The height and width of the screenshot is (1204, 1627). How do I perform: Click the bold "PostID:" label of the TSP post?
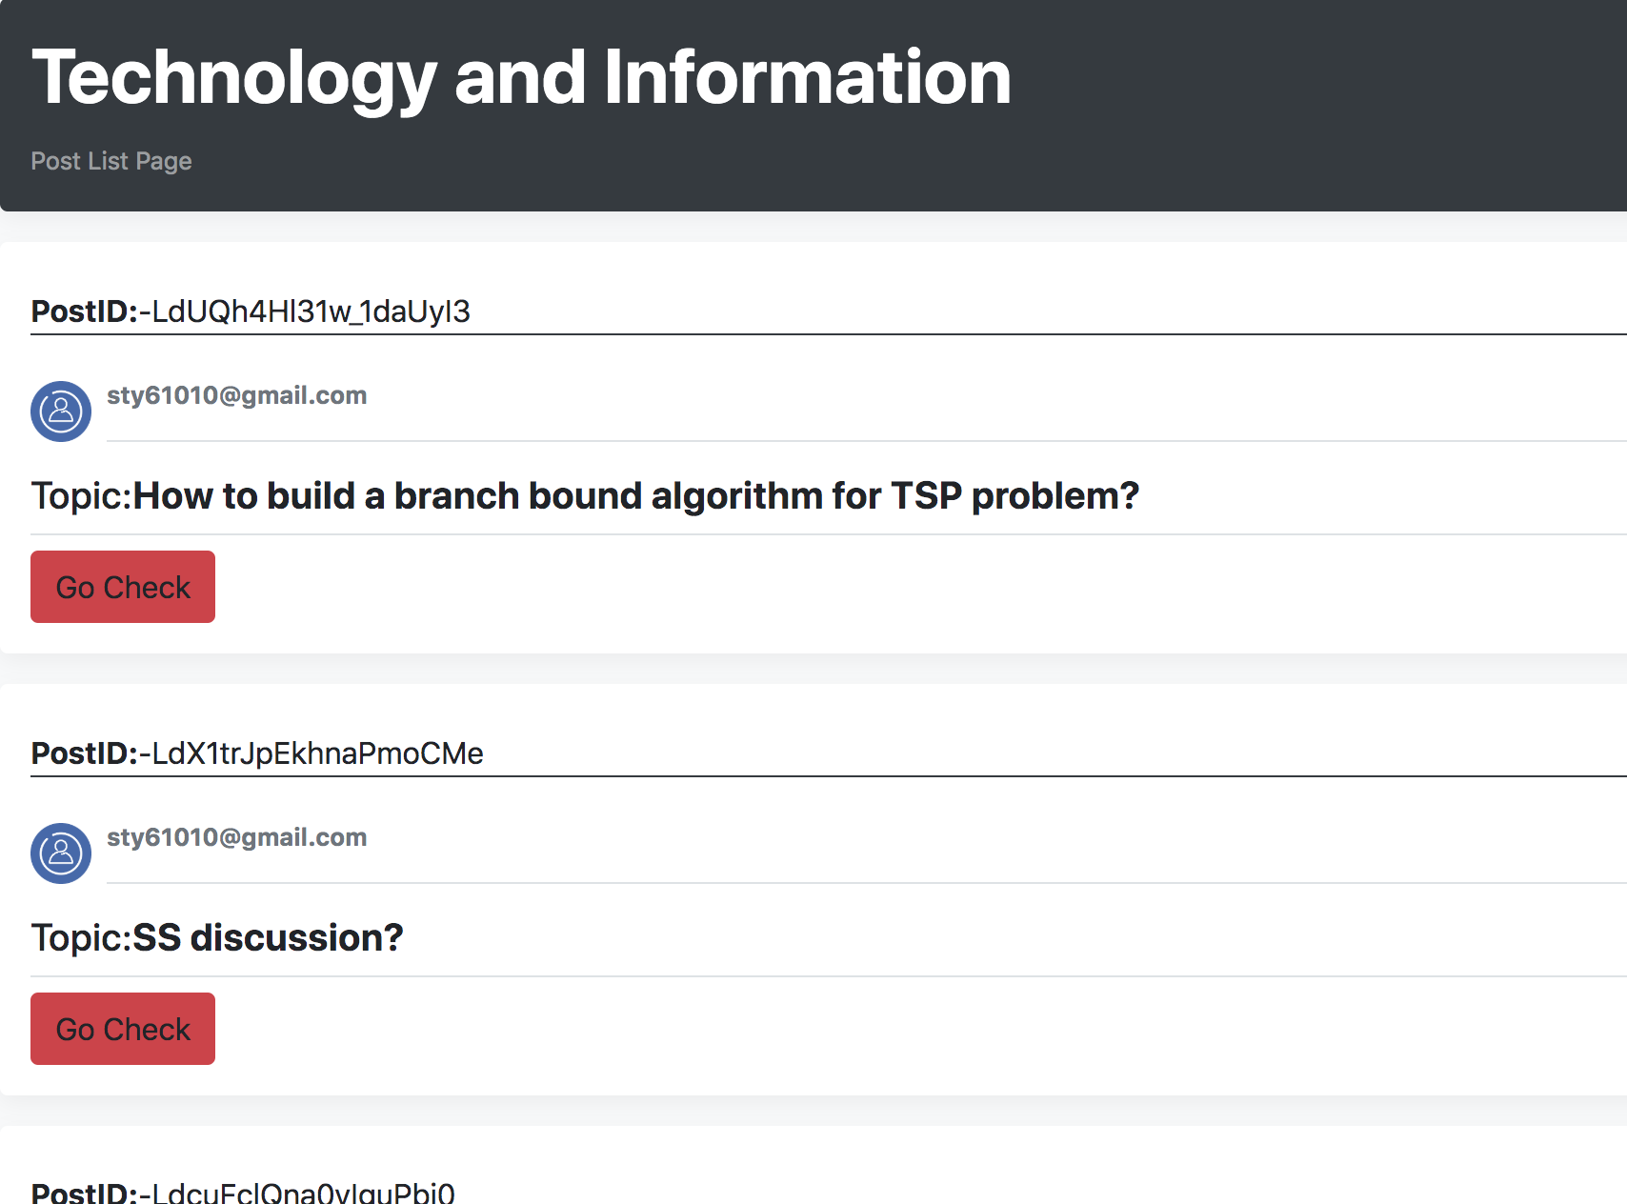pos(85,311)
